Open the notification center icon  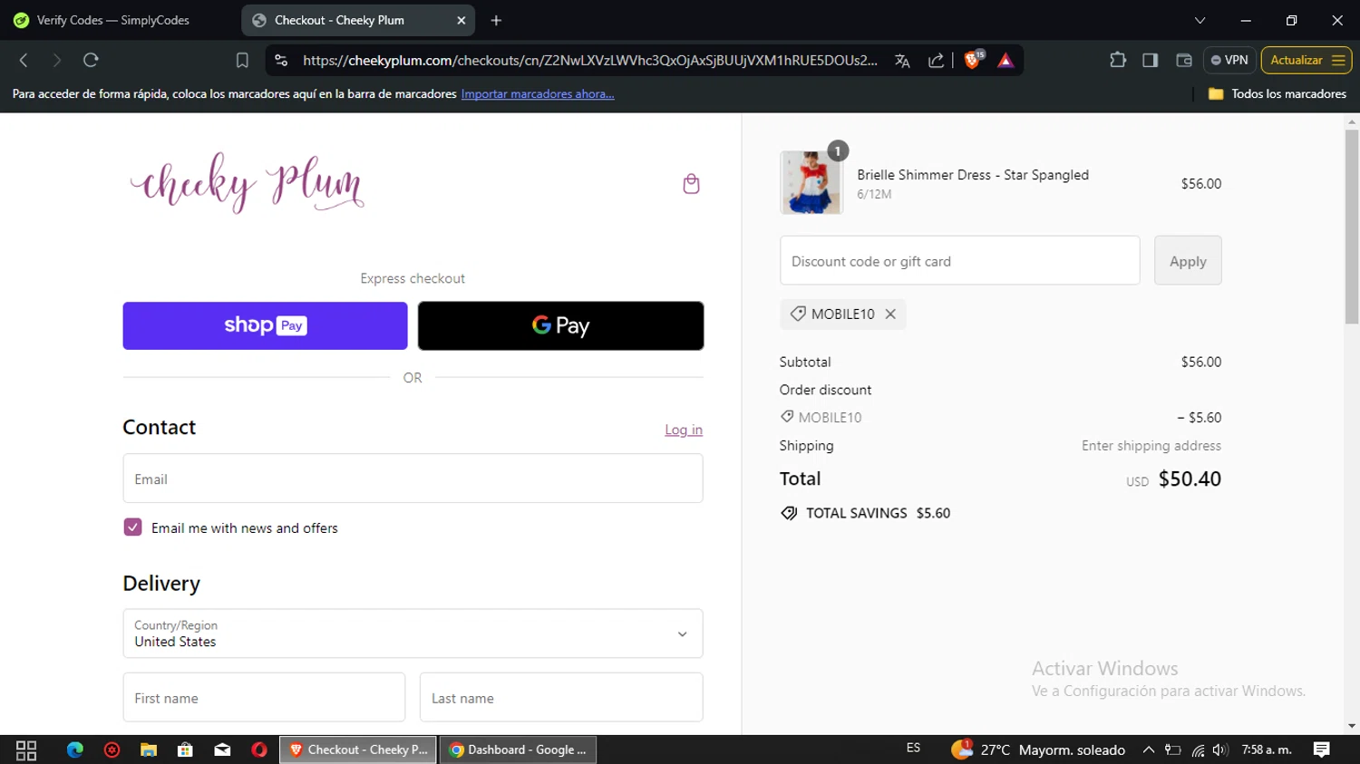pyautogui.click(x=1321, y=749)
